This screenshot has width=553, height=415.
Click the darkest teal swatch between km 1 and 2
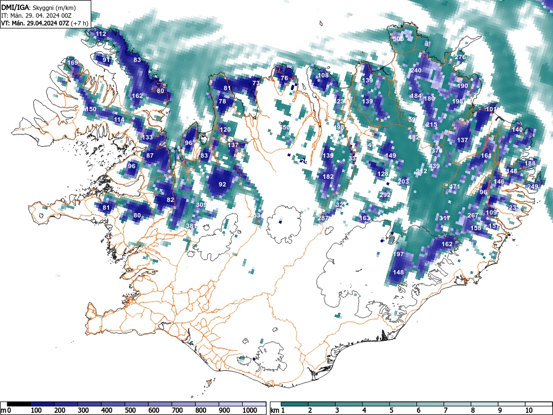pos(295,404)
